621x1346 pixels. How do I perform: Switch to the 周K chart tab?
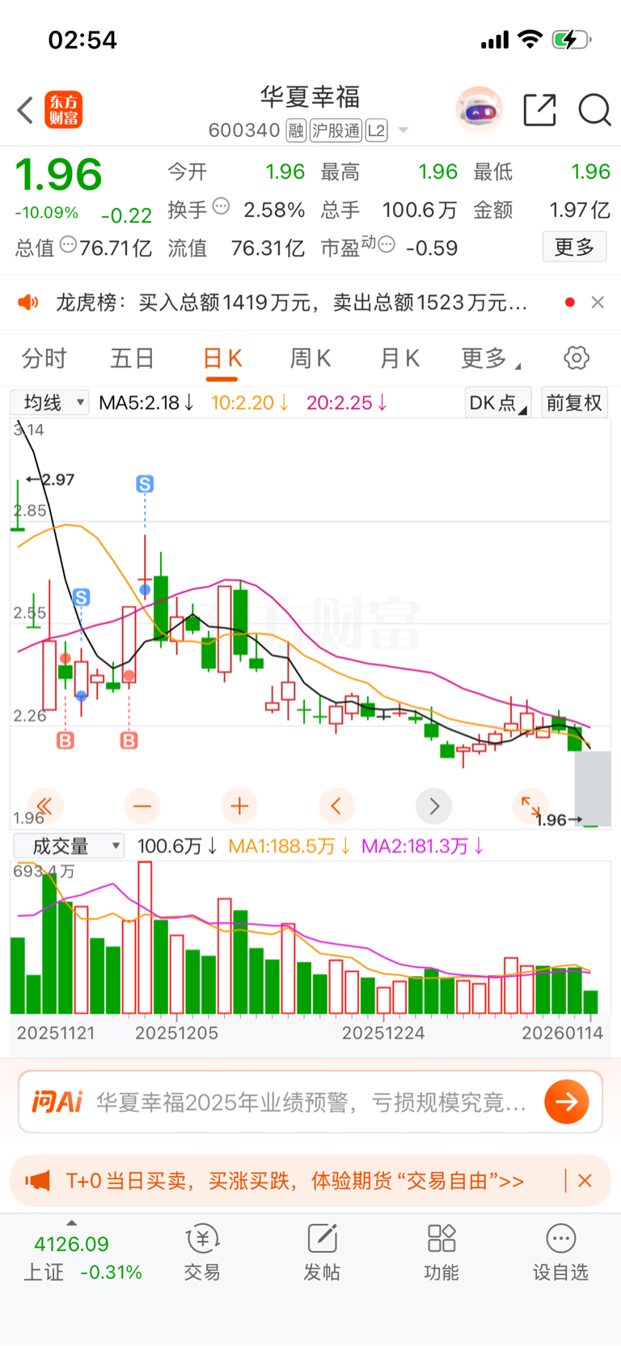tap(310, 358)
